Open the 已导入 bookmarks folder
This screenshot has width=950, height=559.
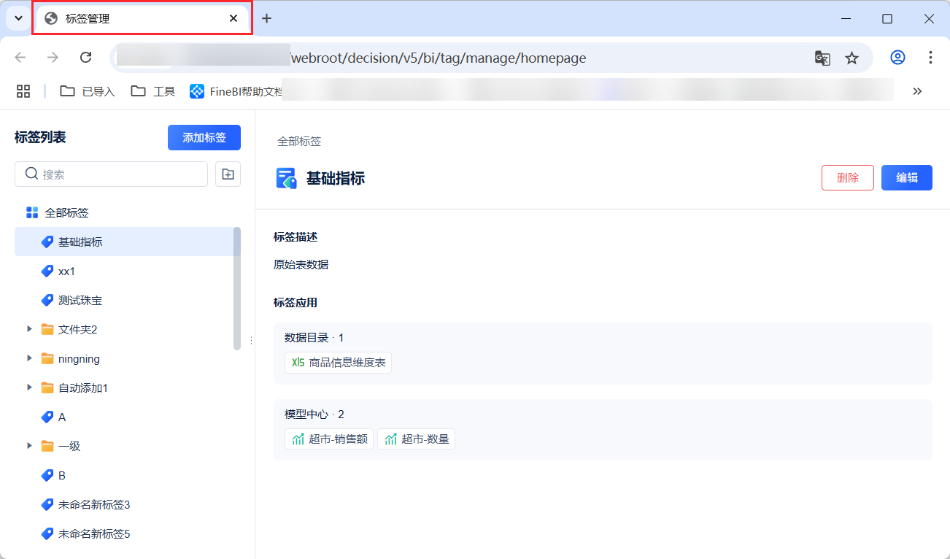88,90
